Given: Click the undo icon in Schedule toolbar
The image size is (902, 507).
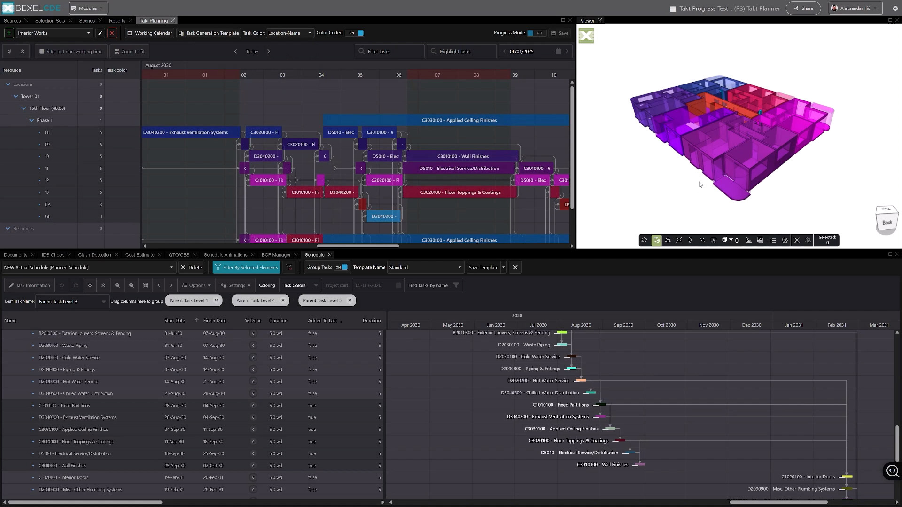Looking at the screenshot, I should click(x=62, y=285).
